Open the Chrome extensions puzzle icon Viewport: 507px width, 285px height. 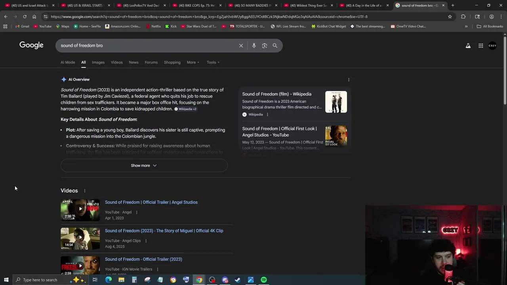pyautogui.click(x=463, y=17)
